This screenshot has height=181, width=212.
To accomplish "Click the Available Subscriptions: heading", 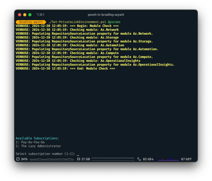I will 37,138.
